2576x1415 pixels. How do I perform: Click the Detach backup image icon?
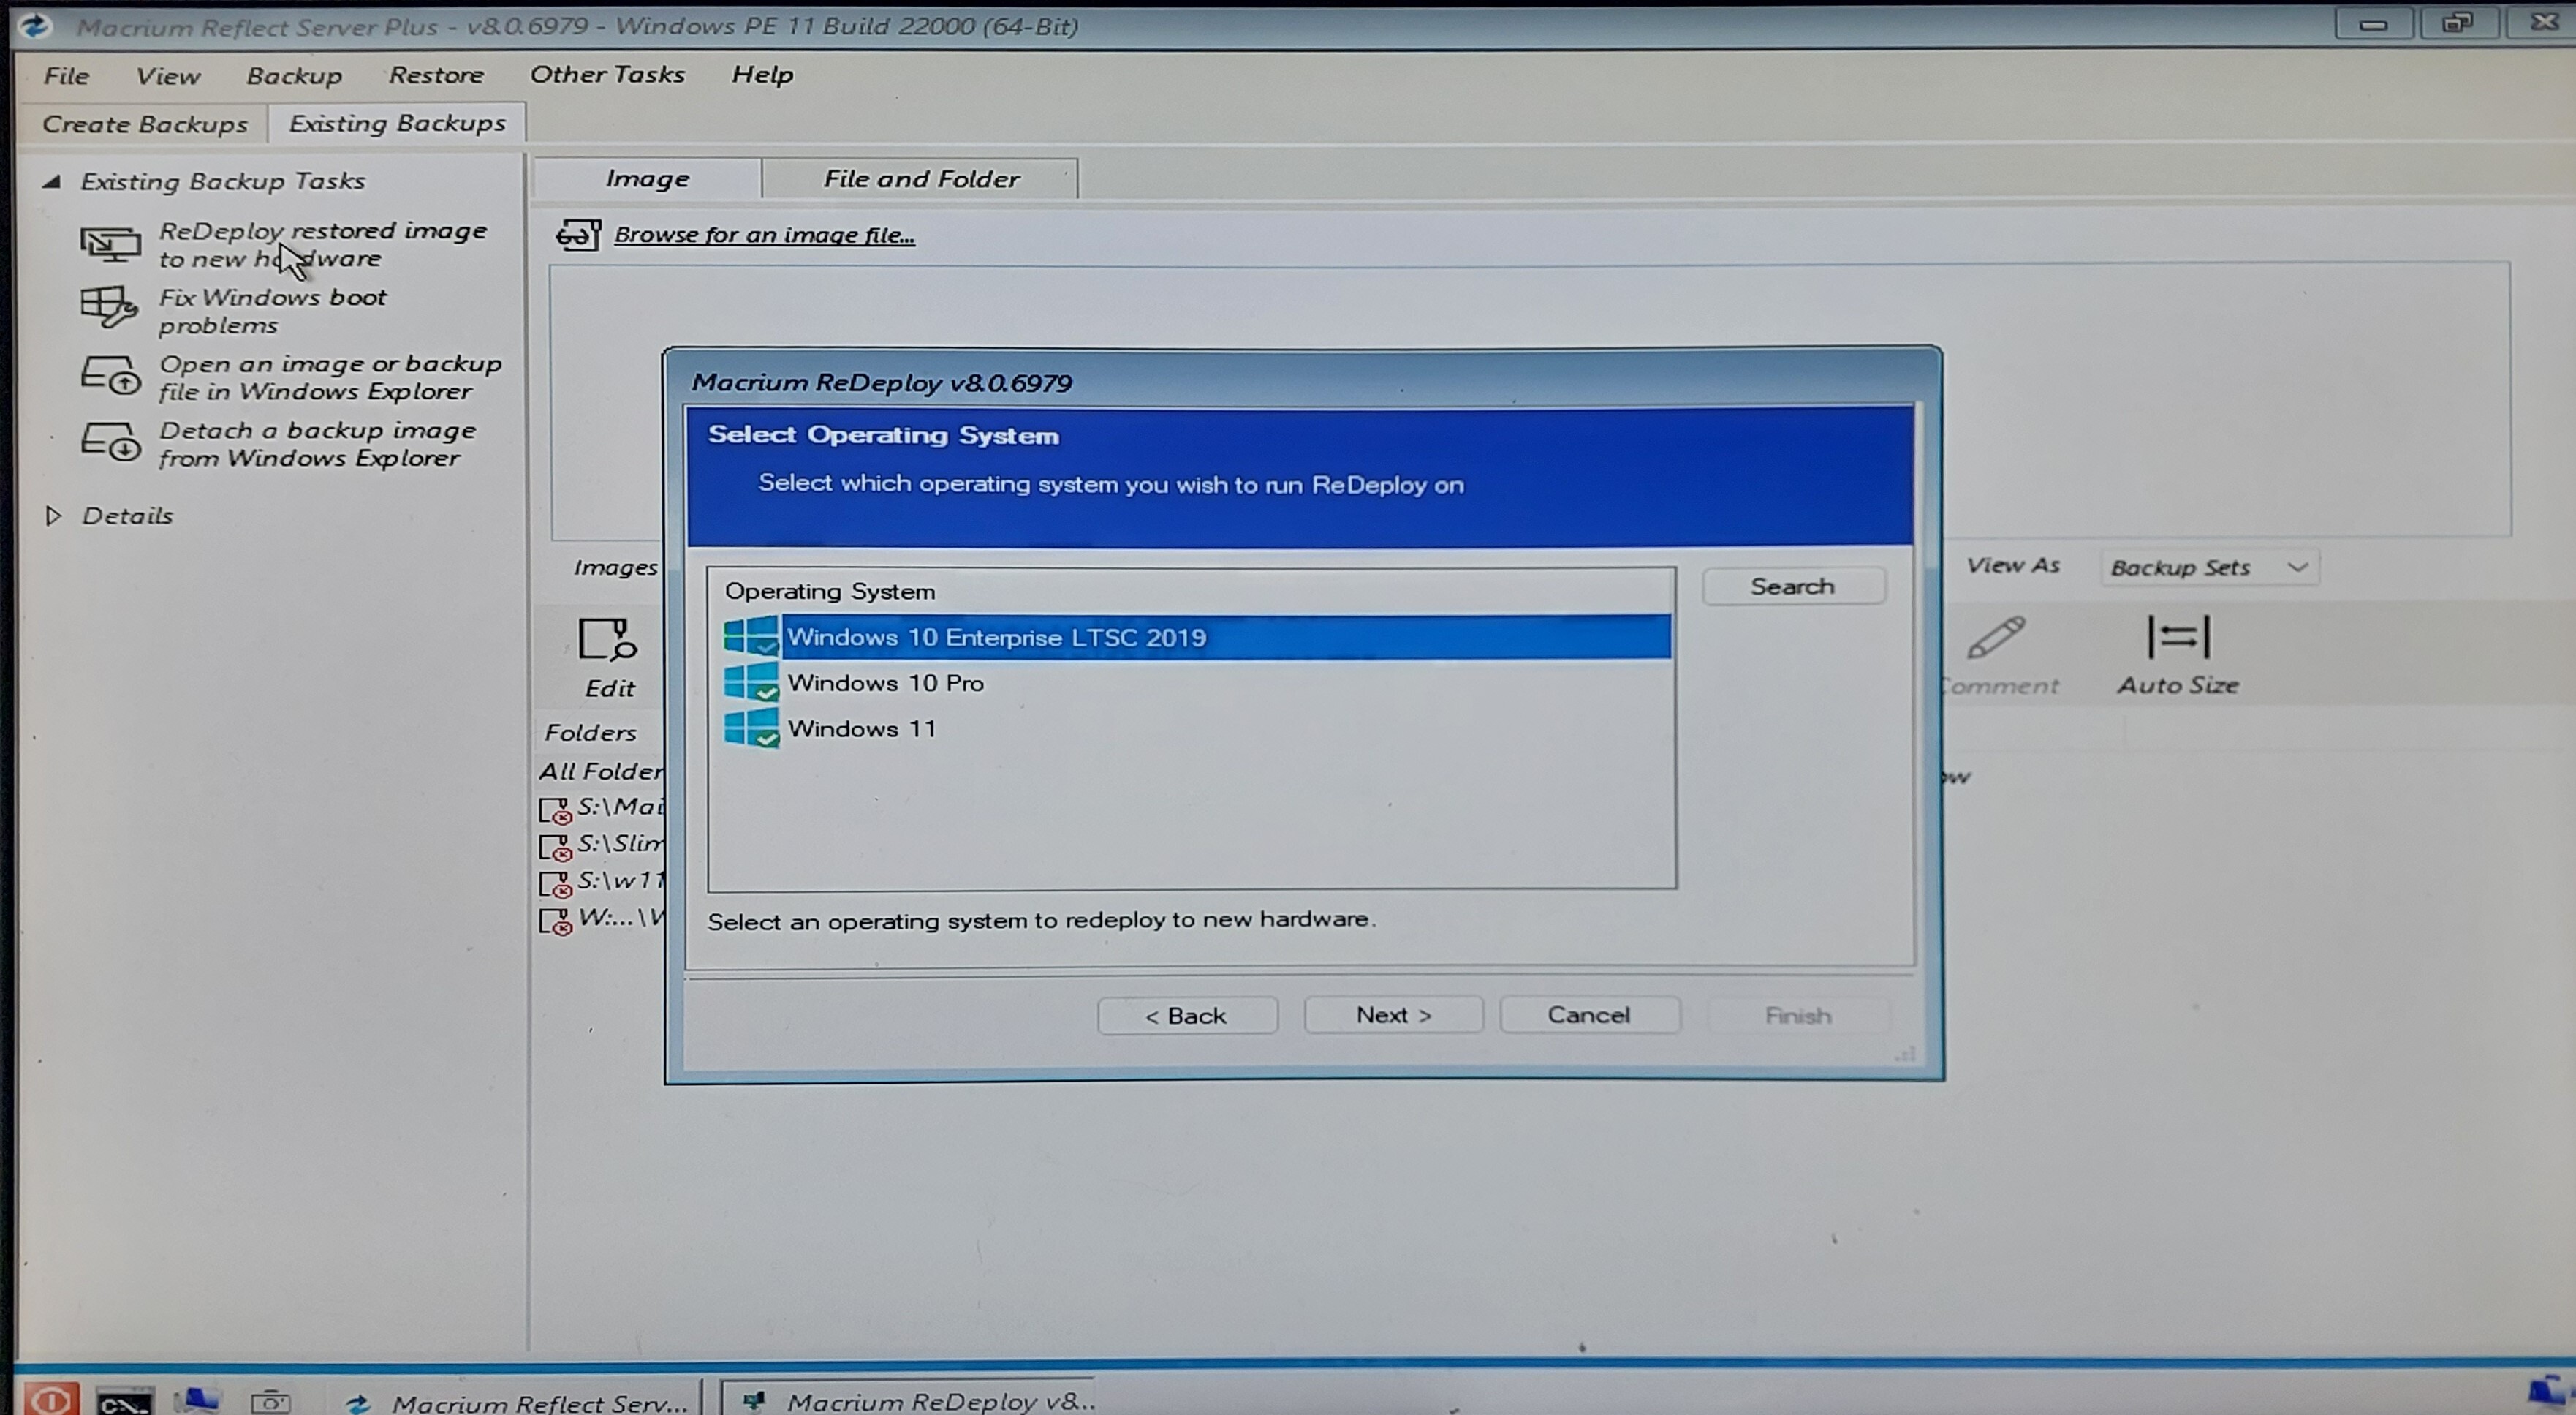pyautogui.click(x=109, y=441)
